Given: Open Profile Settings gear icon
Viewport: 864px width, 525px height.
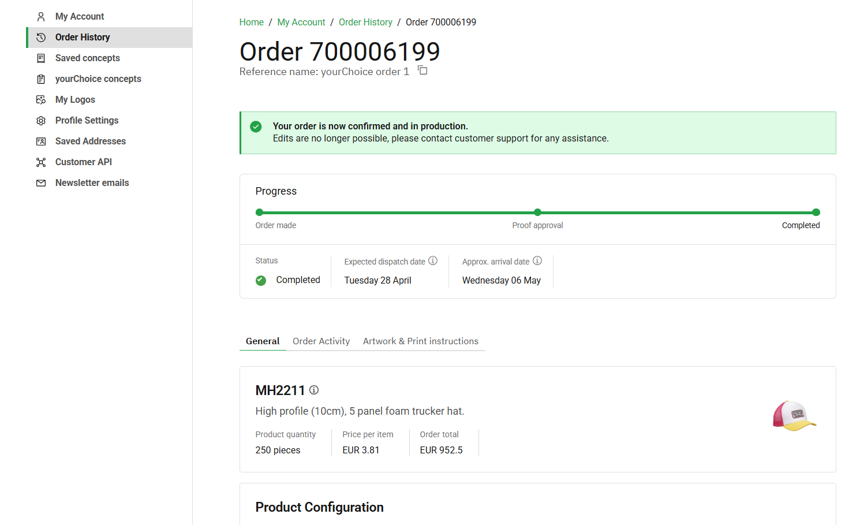Looking at the screenshot, I should point(40,120).
